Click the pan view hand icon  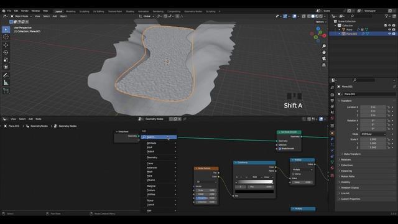(x=324, y=52)
